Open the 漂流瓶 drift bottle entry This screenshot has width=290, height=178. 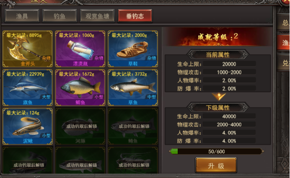[80, 49]
